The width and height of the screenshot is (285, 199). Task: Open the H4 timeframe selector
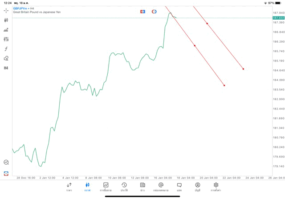[6, 68]
